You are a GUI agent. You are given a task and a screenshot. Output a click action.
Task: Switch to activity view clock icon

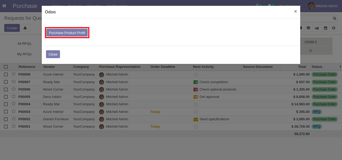[334, 28]
